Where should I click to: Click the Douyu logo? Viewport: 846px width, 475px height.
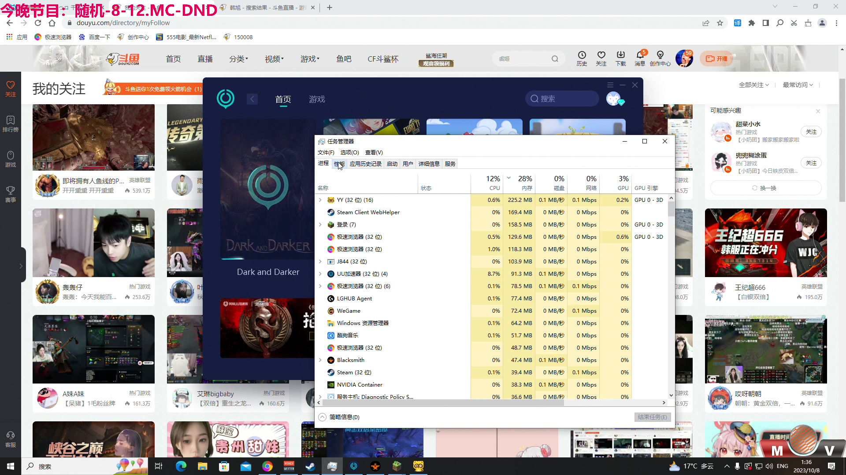pos(125,58)
